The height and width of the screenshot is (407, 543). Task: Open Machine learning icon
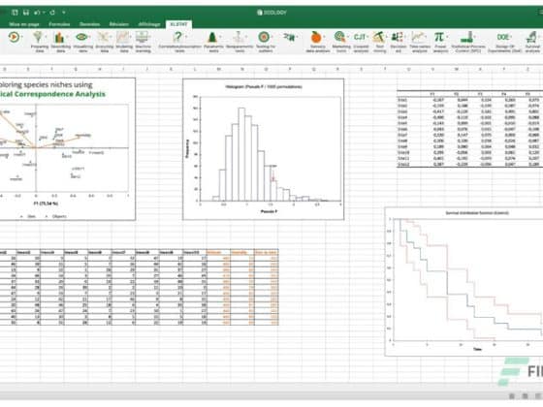click(x=142, y=37)
